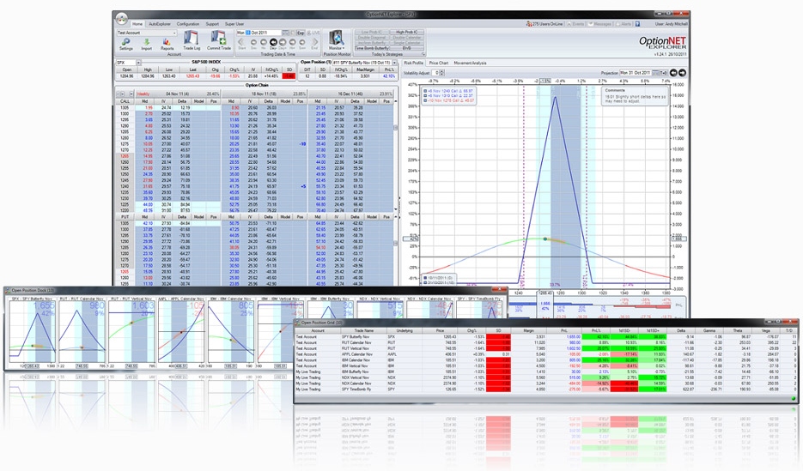Step forward one hour in trading time
Screen dimensions: 803x471
[x=292, y=44]
